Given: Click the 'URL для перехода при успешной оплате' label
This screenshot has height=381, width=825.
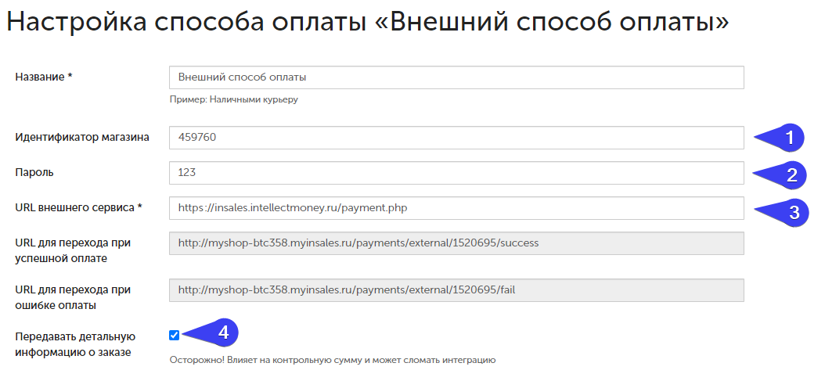Looking at the screenshot, I should (x=73, y=250).
